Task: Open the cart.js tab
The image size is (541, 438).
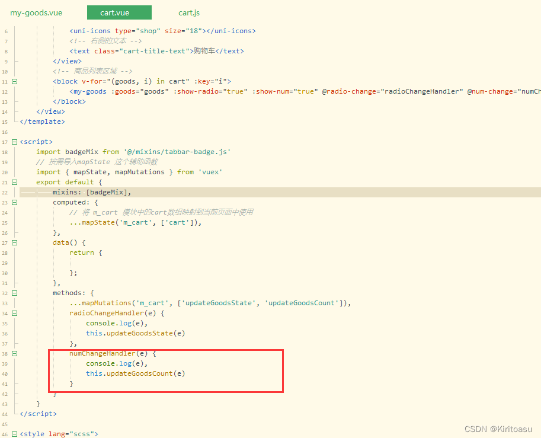Action: (x=189, y=13)
